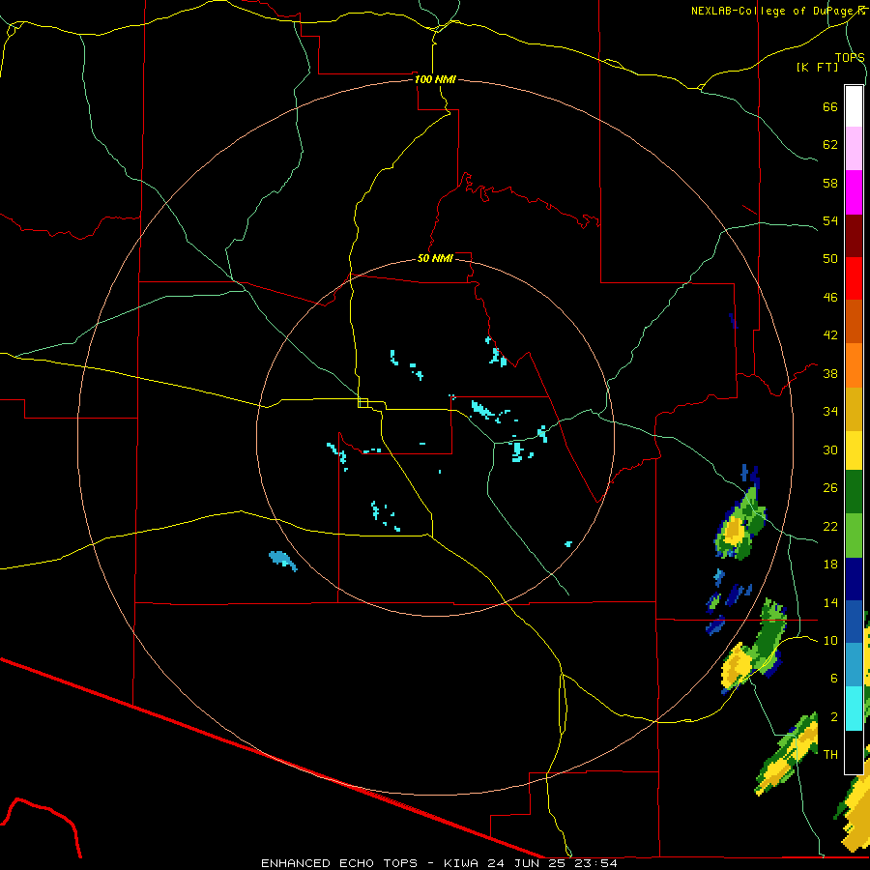The height and width of the screenshot is (870, 870).
Task: Click the light blue echo blob southwest of 50 NMI ring
Action: 282,560
